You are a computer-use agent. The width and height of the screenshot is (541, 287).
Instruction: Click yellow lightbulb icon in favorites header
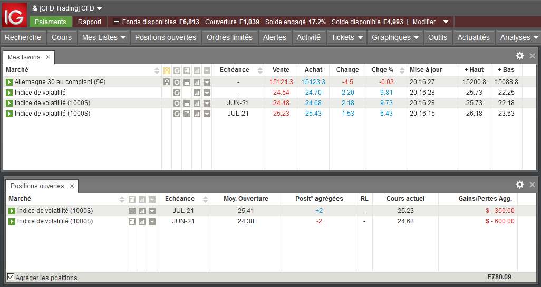coord(167,70)
